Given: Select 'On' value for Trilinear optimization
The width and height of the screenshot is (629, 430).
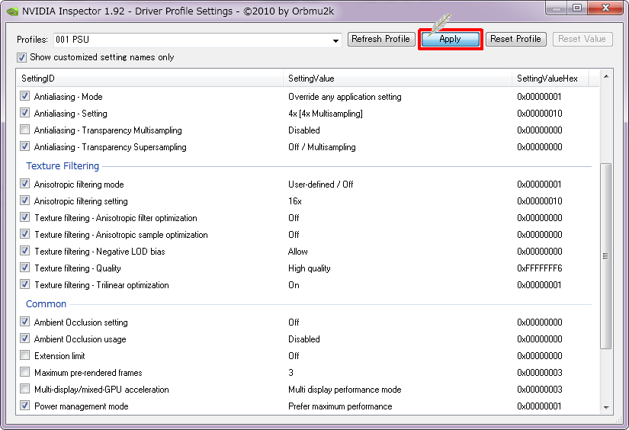Looking at the screenshot, I should (294, 285).
